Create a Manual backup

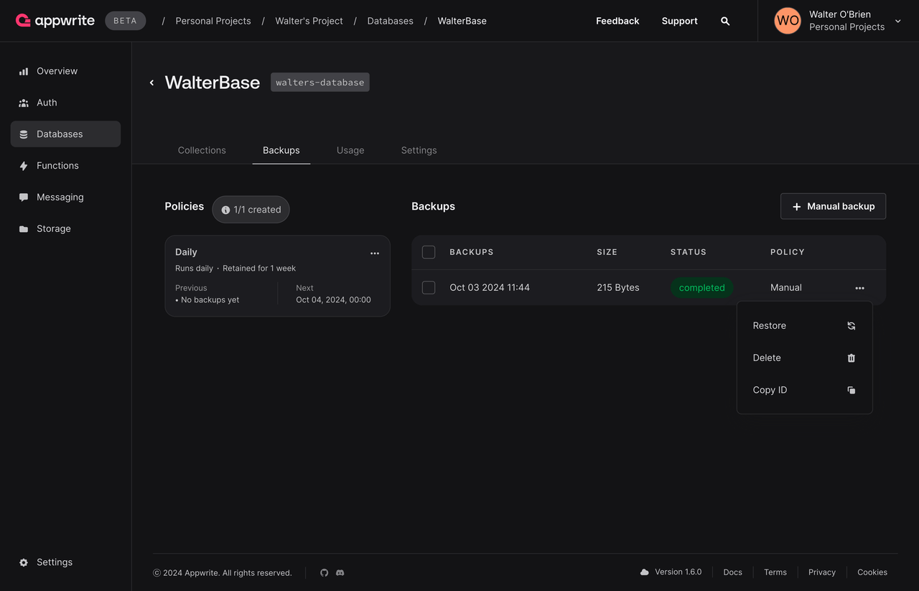pyautogui.click(x=833, y=206)
